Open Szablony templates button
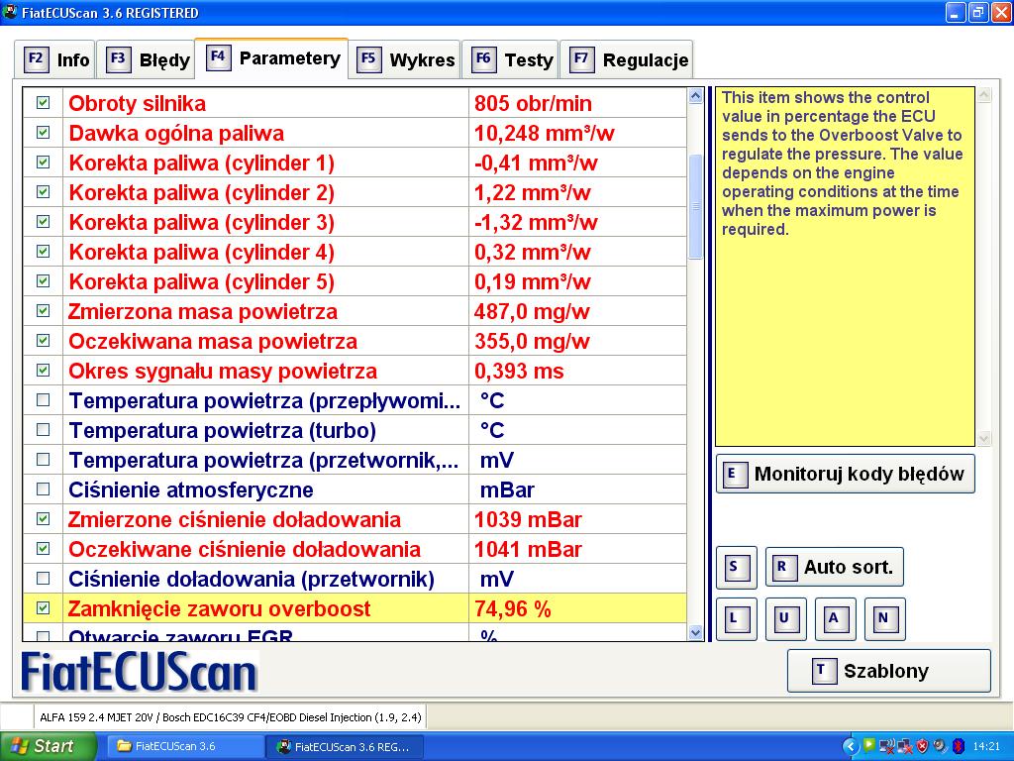 click(x=888, y=671)
